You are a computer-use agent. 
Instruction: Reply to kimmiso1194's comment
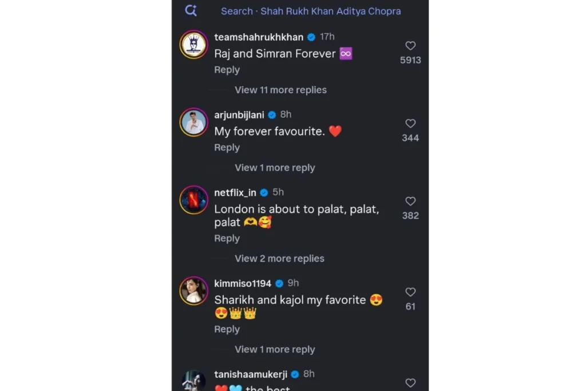click(x=227, y=330)
